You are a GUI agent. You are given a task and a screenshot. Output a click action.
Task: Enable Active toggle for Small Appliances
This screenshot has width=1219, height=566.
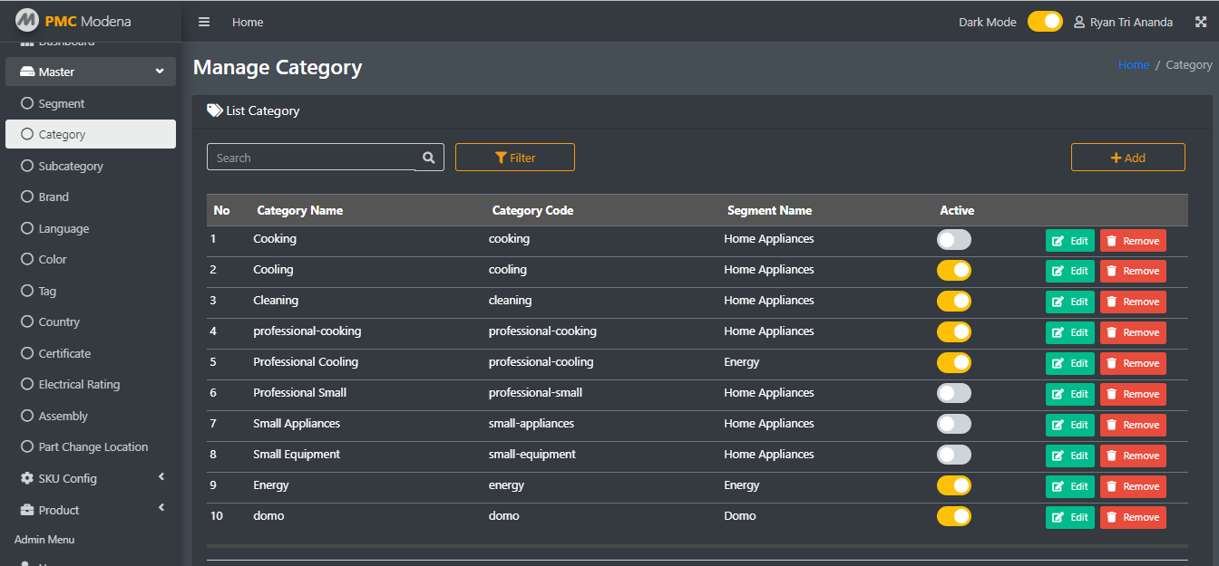click(954, 424)
